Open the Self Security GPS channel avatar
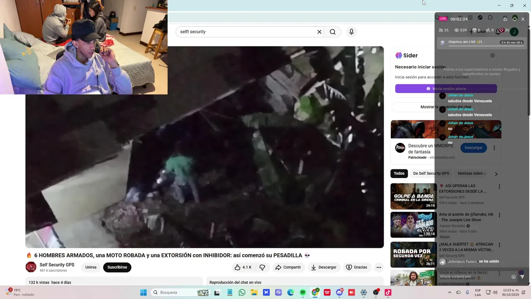The width and height of the screenshot is (531, 299). (x=31, y=267)
